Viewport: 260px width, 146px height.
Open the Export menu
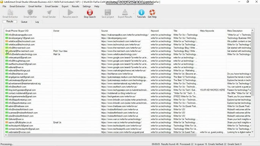pyautogui.click(x=65, y=6)
